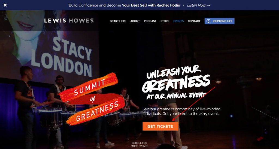Screen dimensions: 279x149
Task: Click Scroll For More Events prompt
Action: tap(139, 145)
